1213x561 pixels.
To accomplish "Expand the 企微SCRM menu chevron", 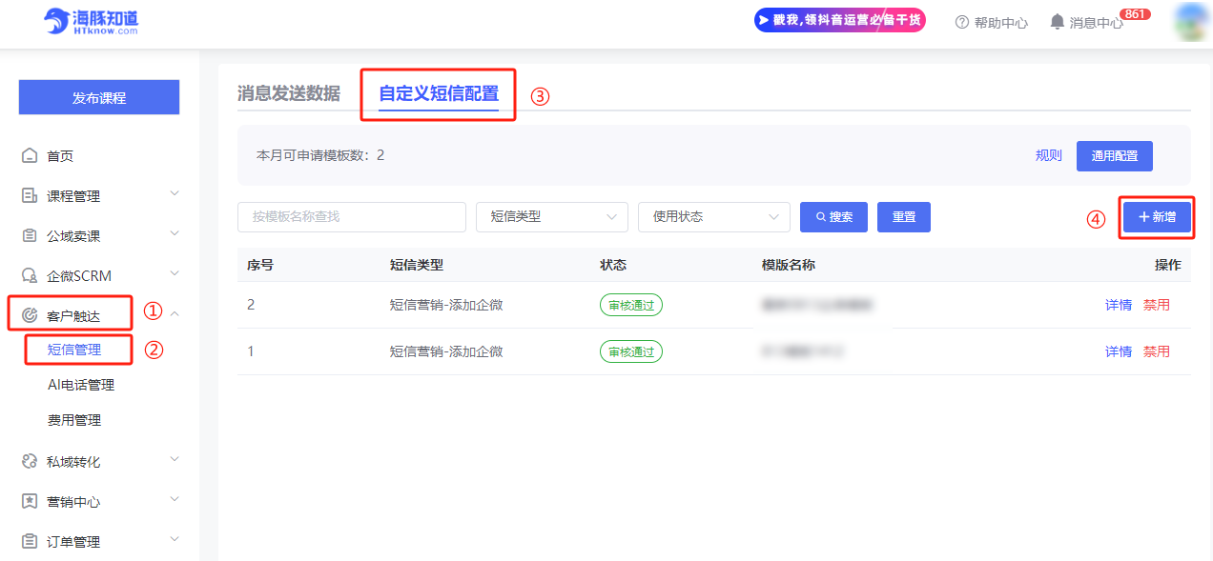I will coord(175,273).
